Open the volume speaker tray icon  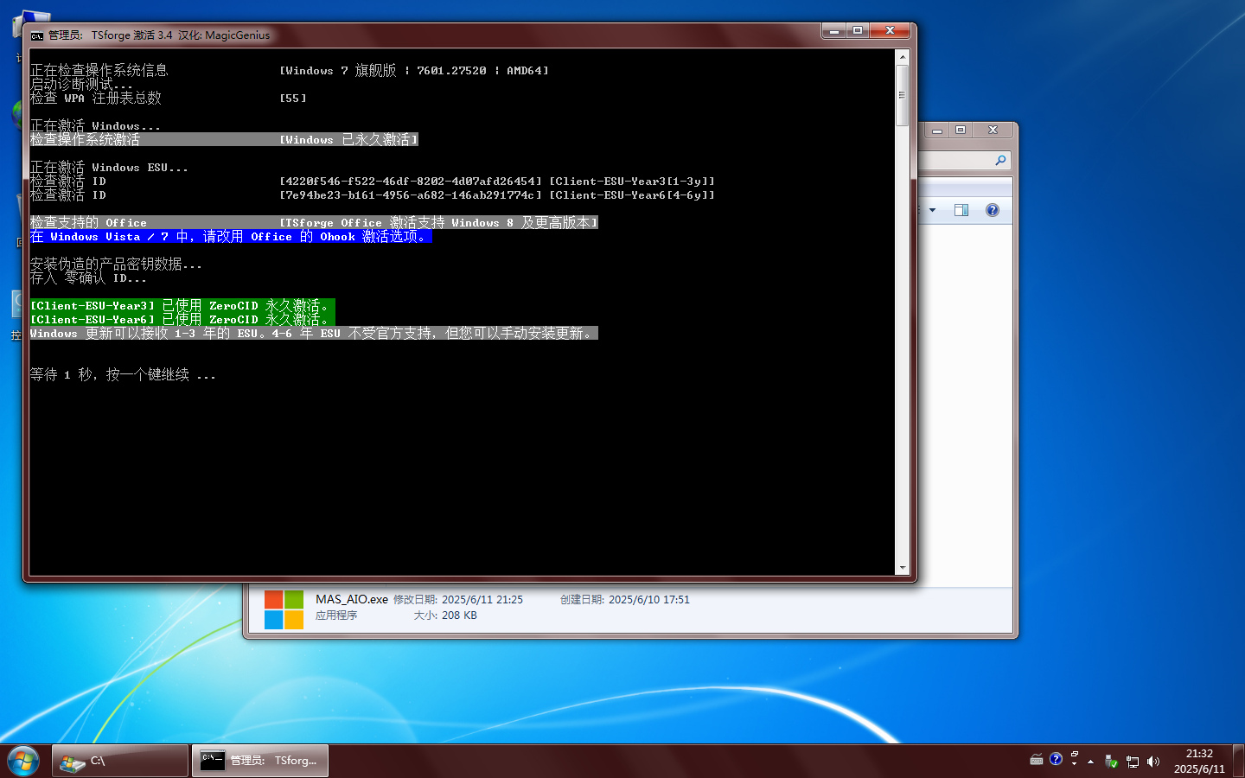pyautogui.click(x=1152, y=762)
